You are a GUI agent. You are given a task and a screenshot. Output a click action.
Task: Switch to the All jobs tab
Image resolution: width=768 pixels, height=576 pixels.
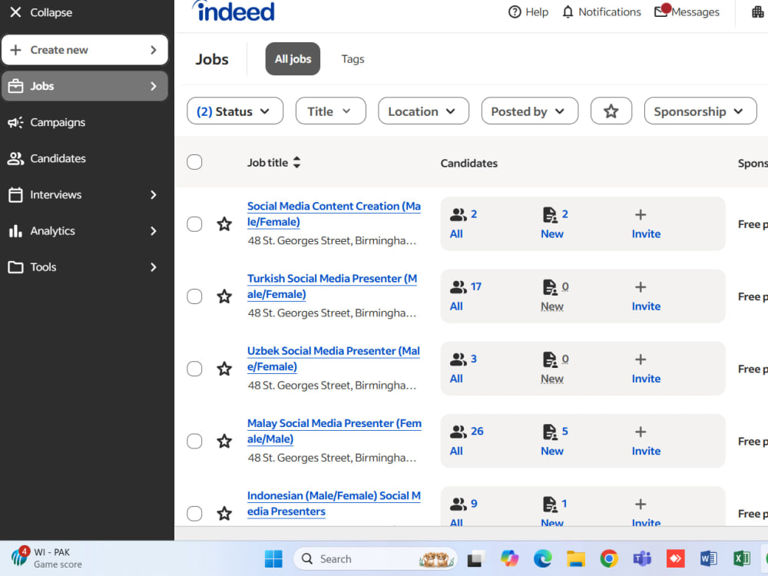[293, 59]
